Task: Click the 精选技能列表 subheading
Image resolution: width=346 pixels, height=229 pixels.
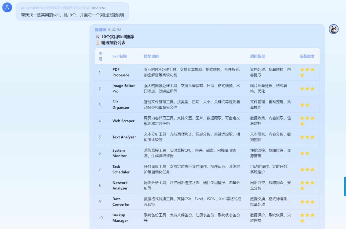Action: 113,43
